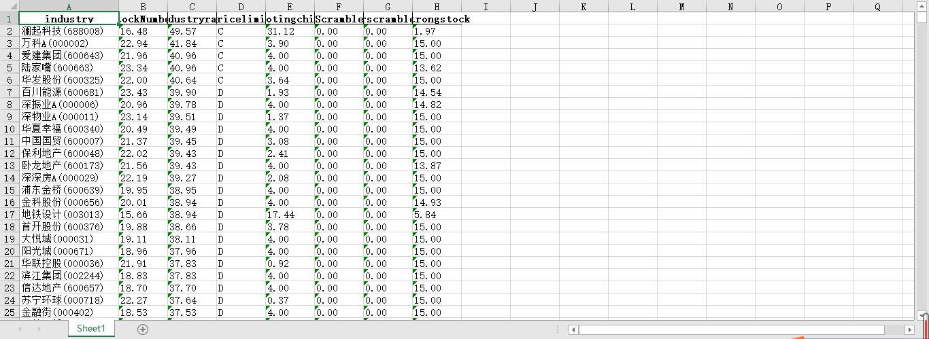Select cell 信达地产(600657)
Screen dimensions: 929x339
[x=69, y=287]
